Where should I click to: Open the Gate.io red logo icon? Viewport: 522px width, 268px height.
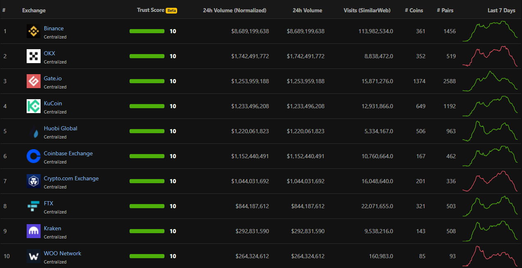34,81
